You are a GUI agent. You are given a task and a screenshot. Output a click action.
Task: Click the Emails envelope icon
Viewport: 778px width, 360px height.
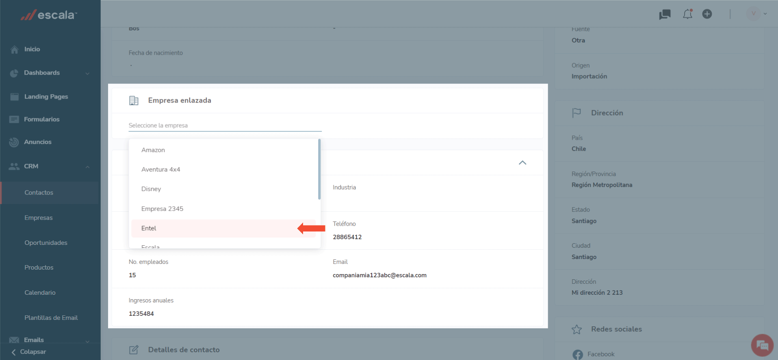pos(14,340)
